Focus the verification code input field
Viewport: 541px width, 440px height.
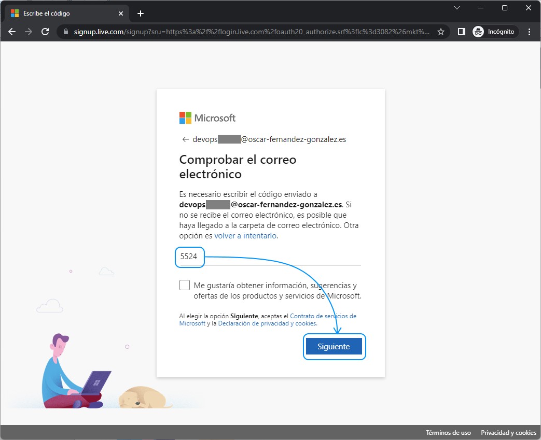pyautogui.click(x=270, y=257)
